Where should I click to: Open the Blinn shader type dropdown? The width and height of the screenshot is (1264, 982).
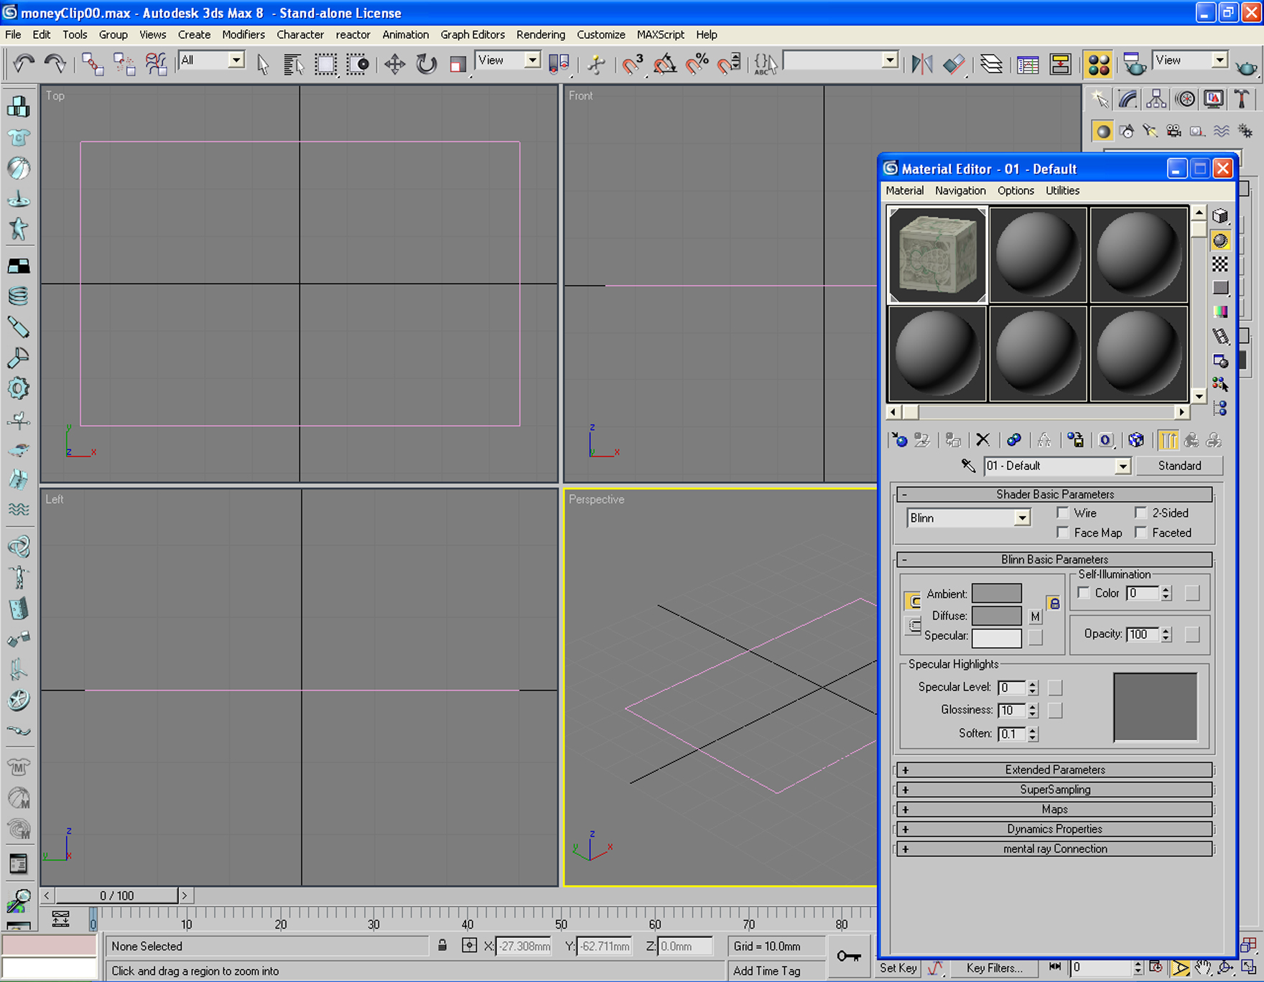[968, 518]
